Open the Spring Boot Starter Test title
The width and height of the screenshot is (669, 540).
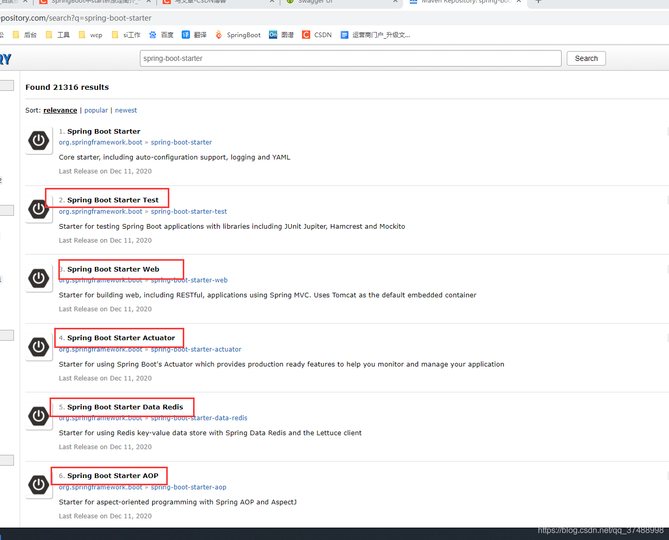click(x=113, y=200)
